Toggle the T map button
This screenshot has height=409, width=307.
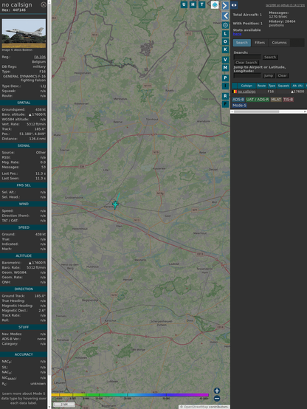[202, 4]
